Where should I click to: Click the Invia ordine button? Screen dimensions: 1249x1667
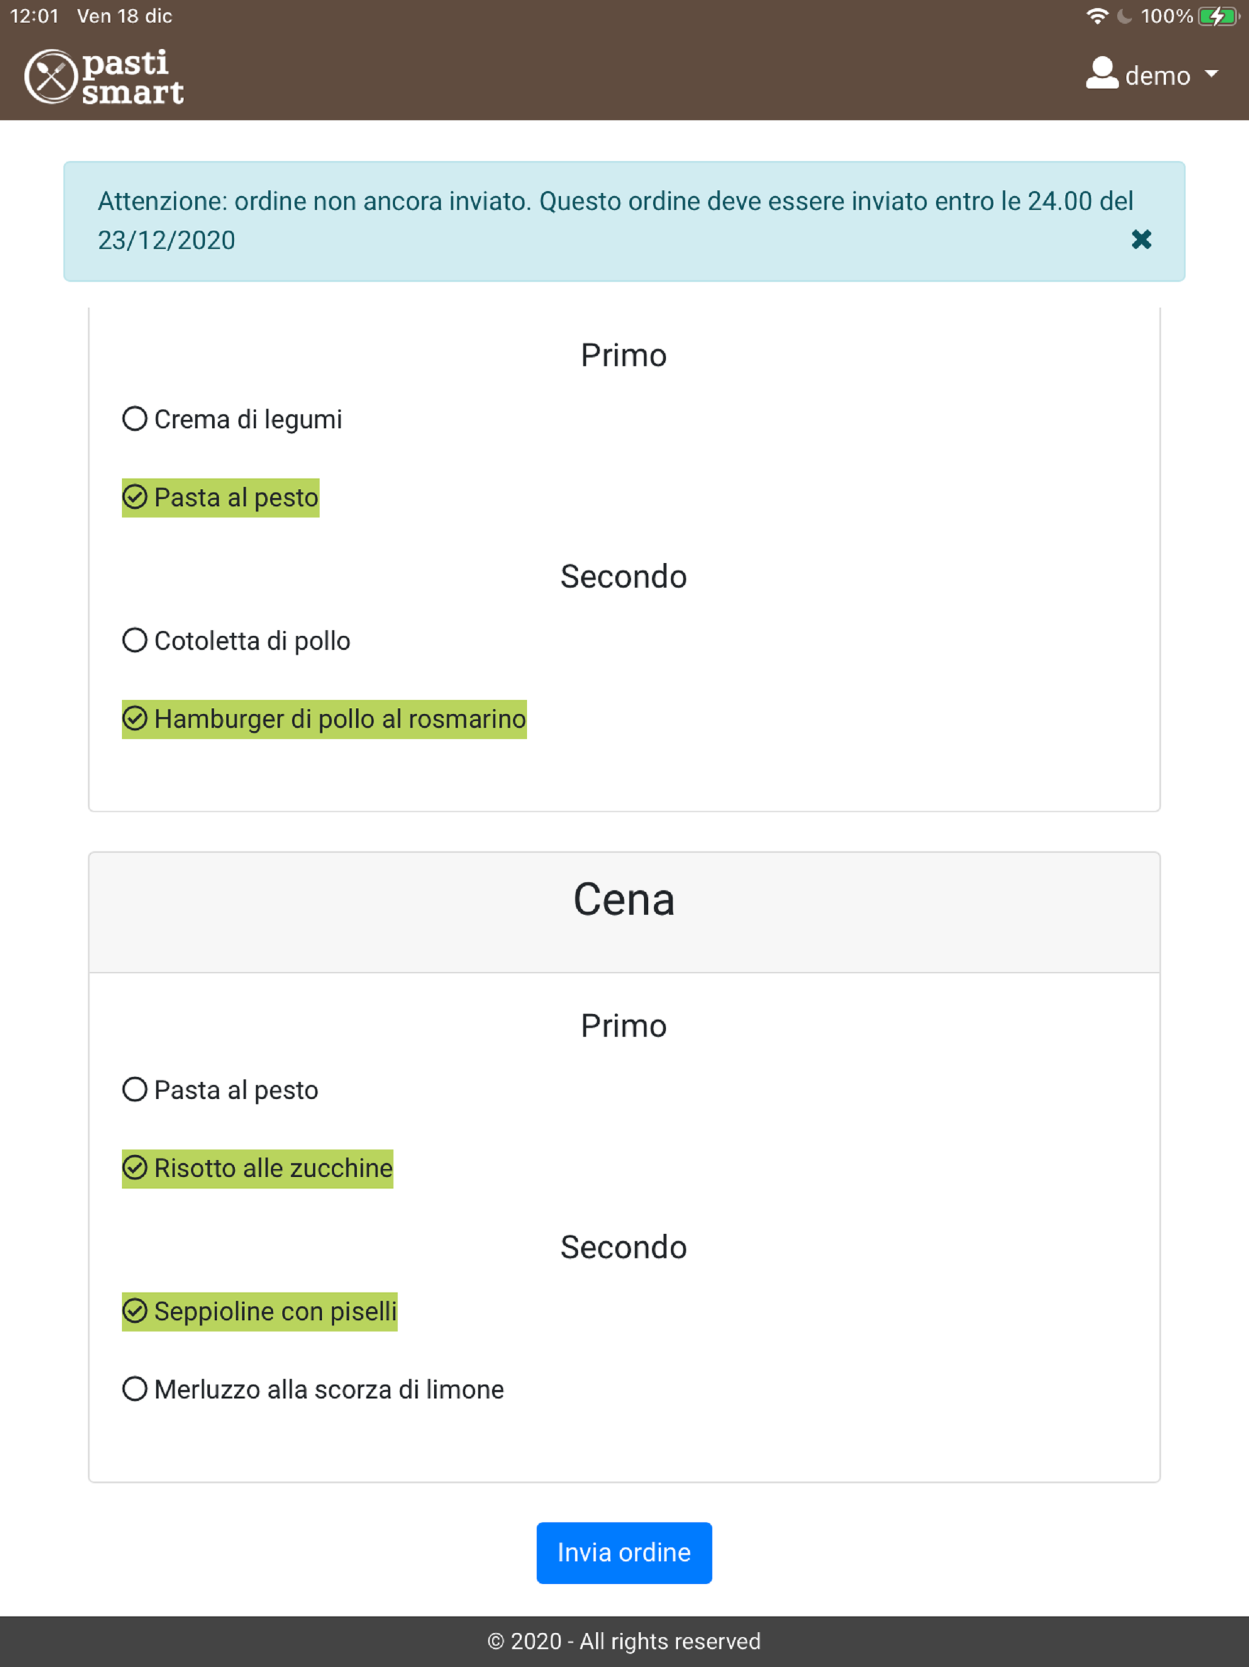[624, 1552]
